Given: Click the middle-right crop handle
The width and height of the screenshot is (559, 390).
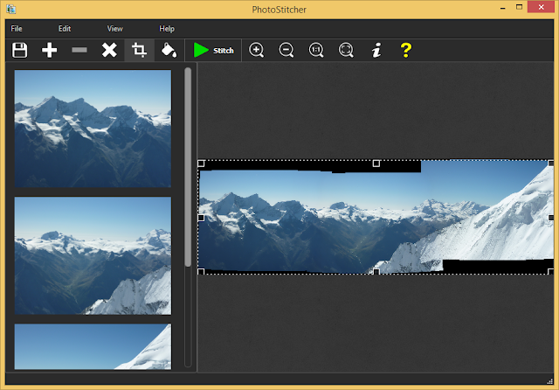Looking at the screenshot, I should [x=551, y=218].
